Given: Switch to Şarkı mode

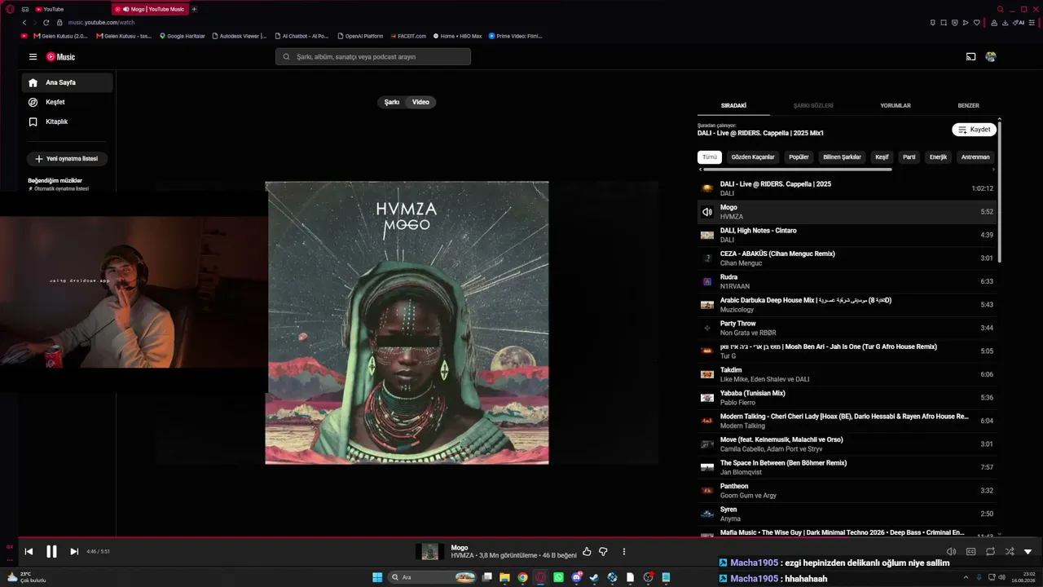Looking at the screenshot, I should [392, 102].
